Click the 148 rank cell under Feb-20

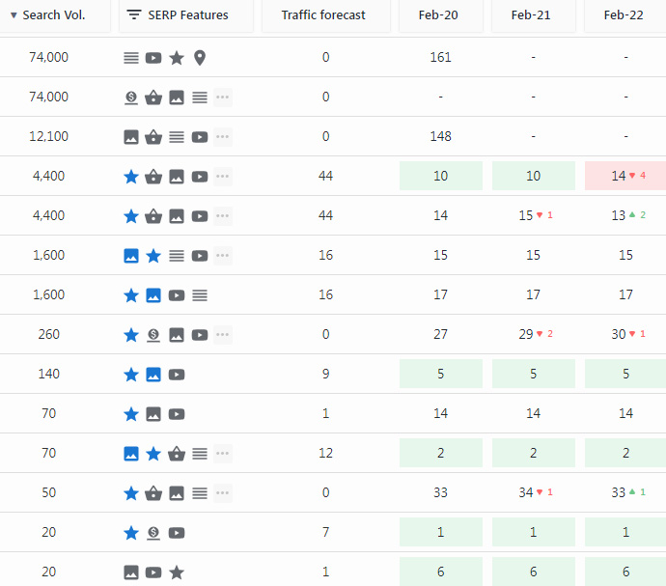click(440, 136)
